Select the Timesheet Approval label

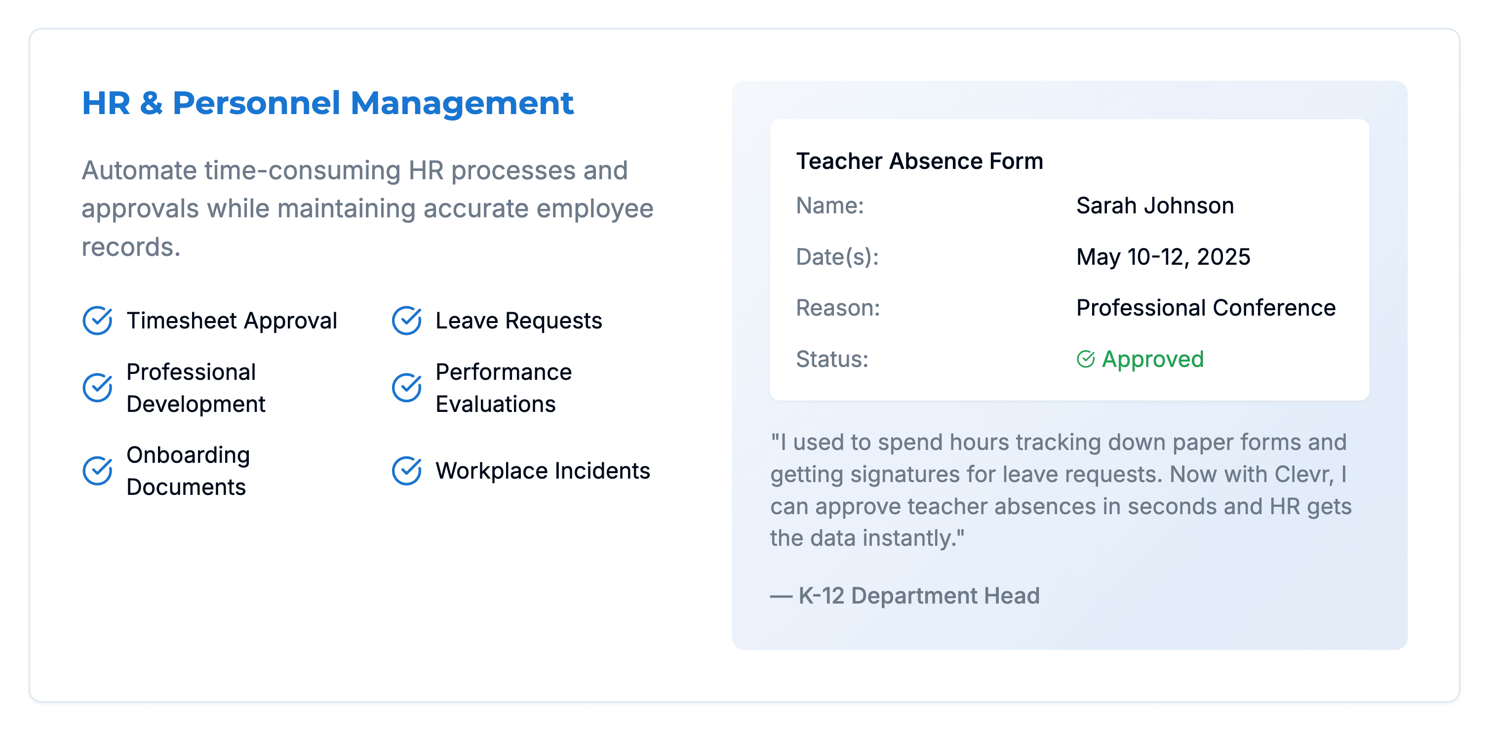(232, 321)
